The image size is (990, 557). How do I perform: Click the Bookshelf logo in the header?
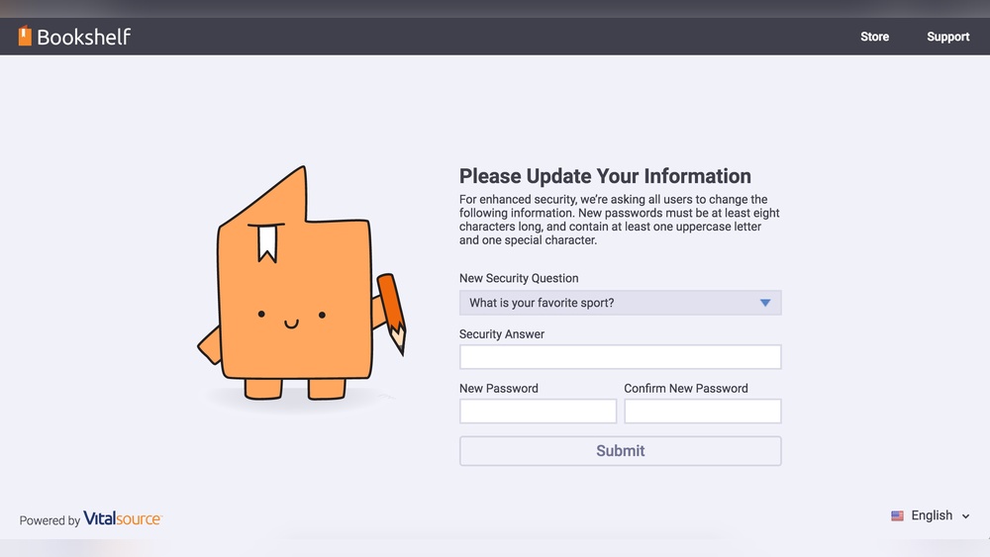(74, 37)
